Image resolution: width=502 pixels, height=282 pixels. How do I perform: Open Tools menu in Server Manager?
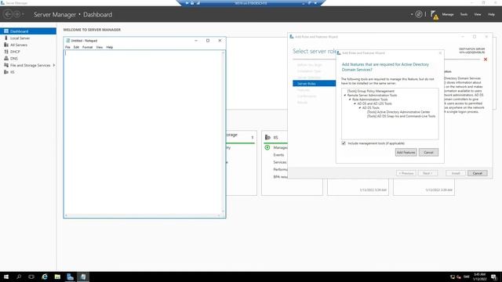click(464, 14)
